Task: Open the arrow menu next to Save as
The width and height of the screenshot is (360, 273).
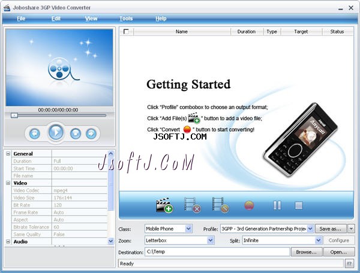Action: point(351,229)
